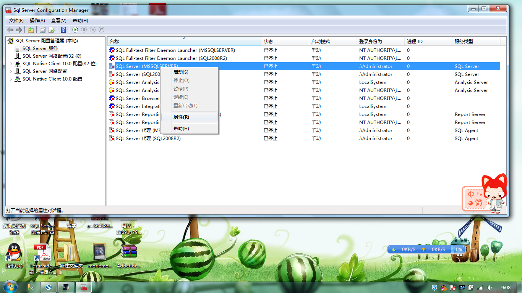Select the Testinside PDF desktop shortcut
522x293 pixels.
point(42,259)
